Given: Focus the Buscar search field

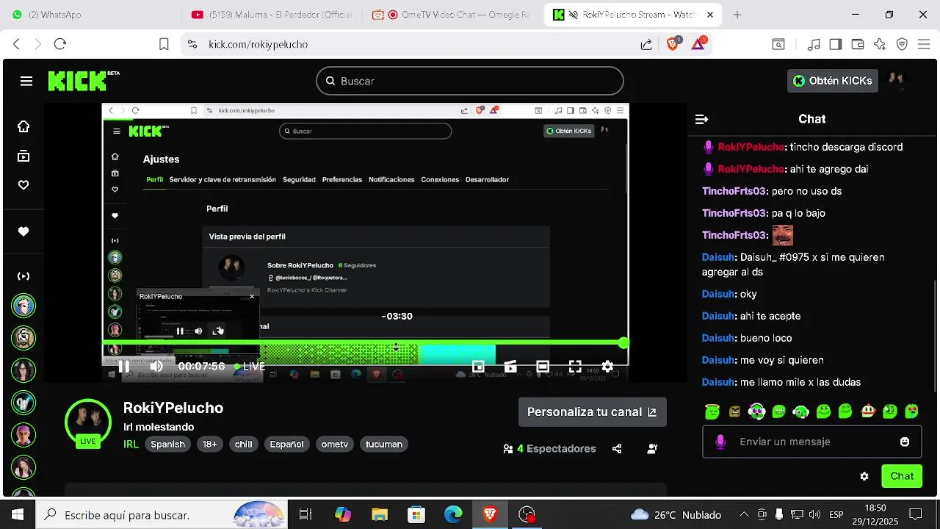Looking at the screenshot, I should point(470,81).
